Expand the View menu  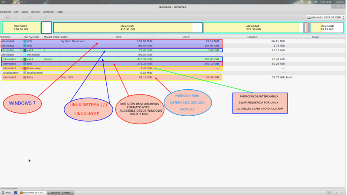[25, 12]
